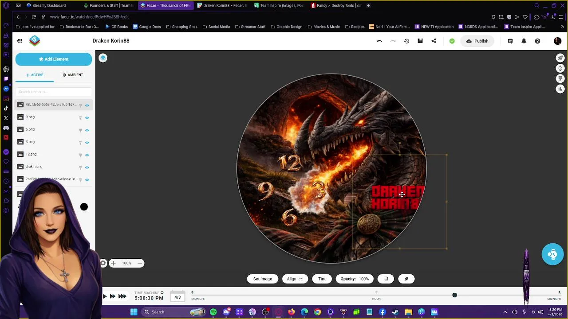Viewport: 568px width, 319px height.
Task: Open the bar chart stats panel
Action: pyautogui.click(x=560, y=89)
